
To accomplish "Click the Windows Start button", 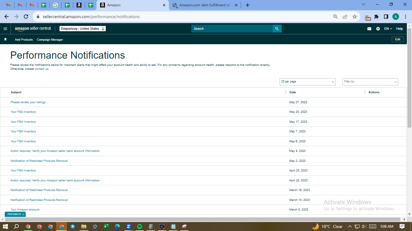I will (x=5, y=226).
